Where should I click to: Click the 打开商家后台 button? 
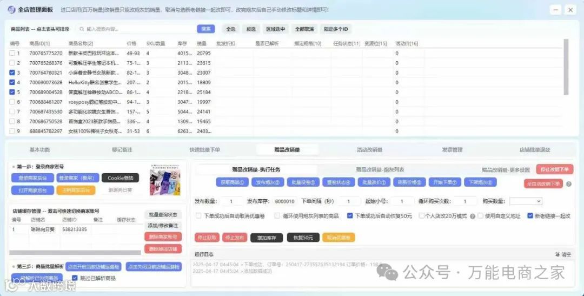(33, 190)
